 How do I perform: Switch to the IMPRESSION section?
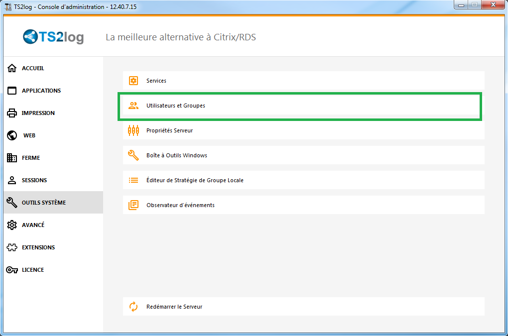click(53, 113)
